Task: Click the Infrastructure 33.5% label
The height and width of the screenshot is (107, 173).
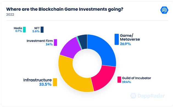Action: pos(37,82)
